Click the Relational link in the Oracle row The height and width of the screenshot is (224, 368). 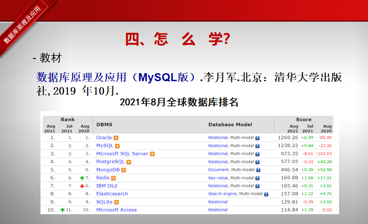tap(218, 138)
